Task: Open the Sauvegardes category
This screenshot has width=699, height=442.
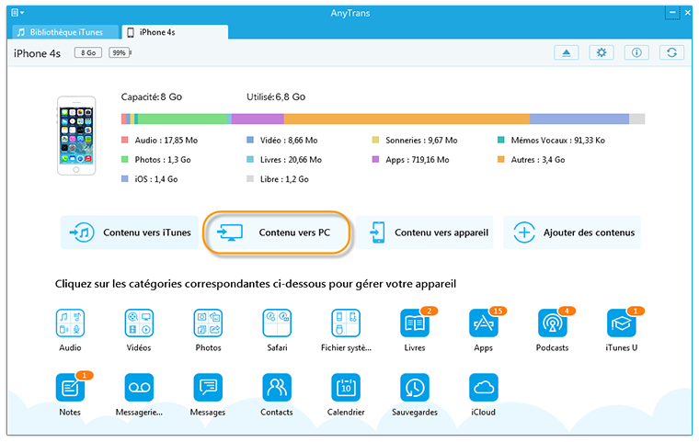Action: [415, 388]
